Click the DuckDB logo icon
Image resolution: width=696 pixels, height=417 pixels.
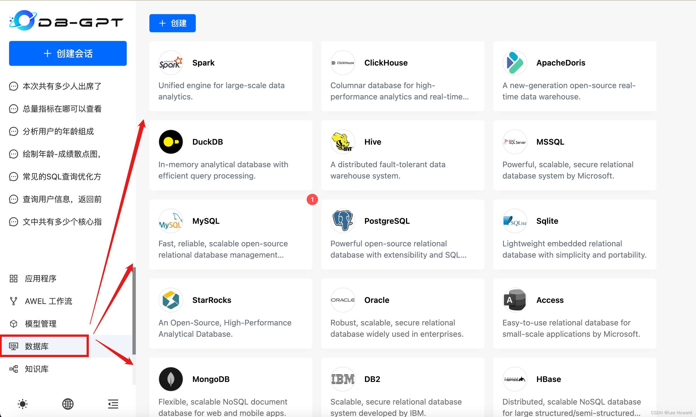(171, 142)
